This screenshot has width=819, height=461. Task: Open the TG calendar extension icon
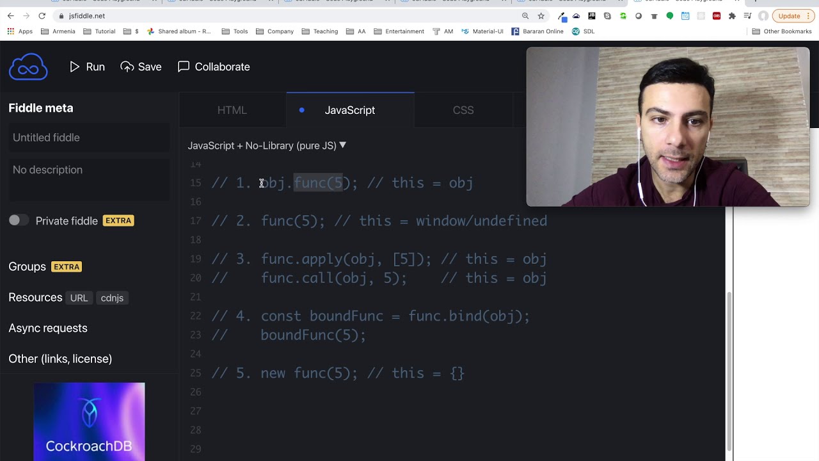coord(685,16)
